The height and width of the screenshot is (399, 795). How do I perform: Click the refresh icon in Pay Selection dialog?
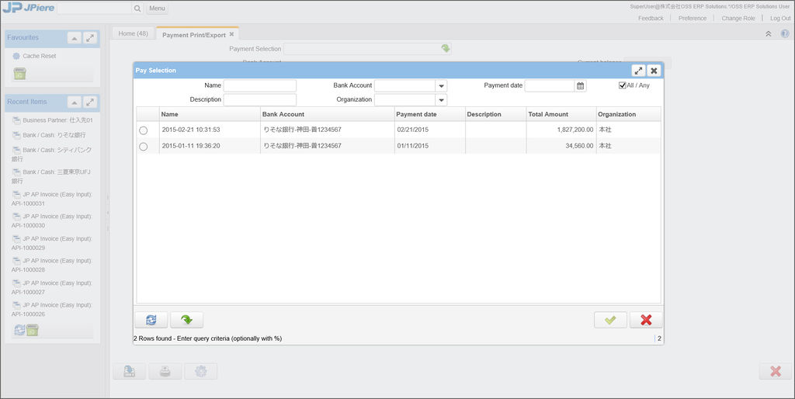click(151, 320)
